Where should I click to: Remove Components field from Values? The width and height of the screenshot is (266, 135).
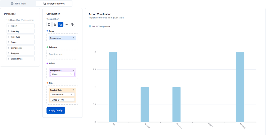tap(74, 70)
